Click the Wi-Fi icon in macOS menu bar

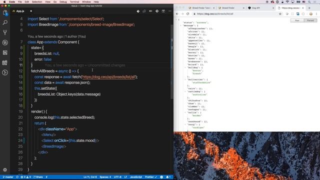coord(287,2)
